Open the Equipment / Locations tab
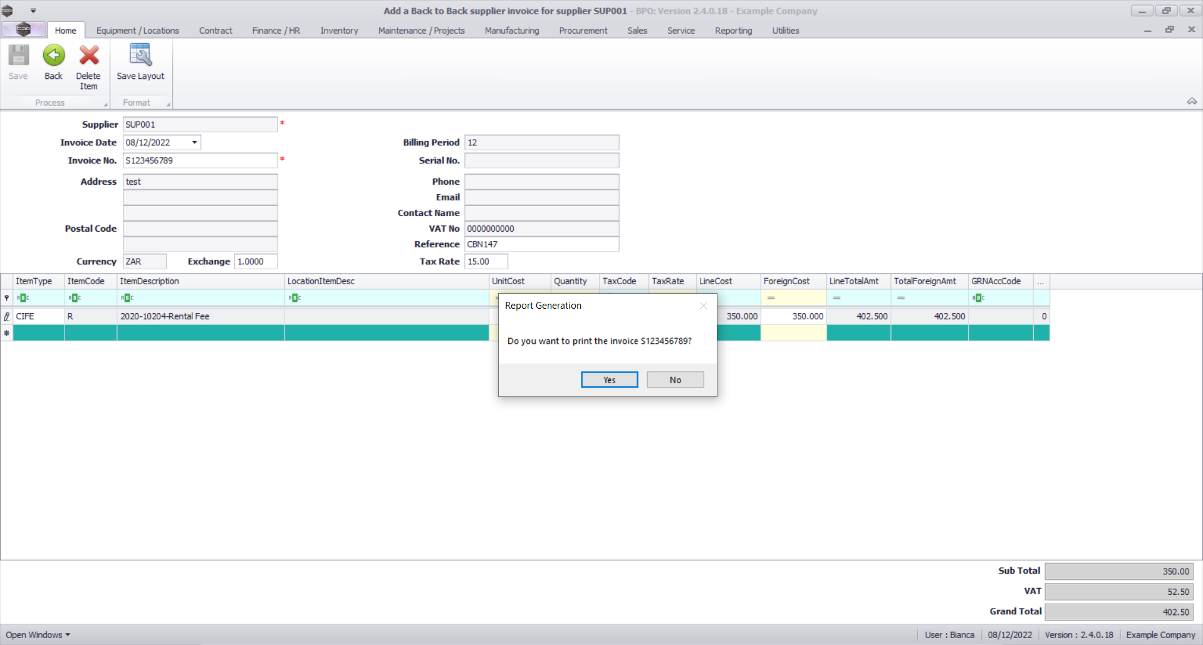The height and width of the screenshot is (645, 1203). [x=137, y=31]
